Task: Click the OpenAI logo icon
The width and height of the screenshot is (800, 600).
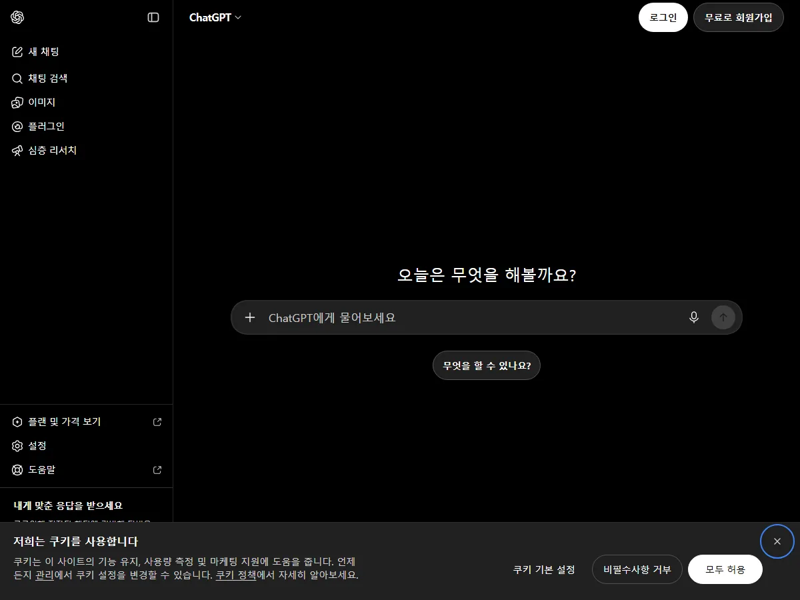Action: pyautogui.click(x=17, y=17)
